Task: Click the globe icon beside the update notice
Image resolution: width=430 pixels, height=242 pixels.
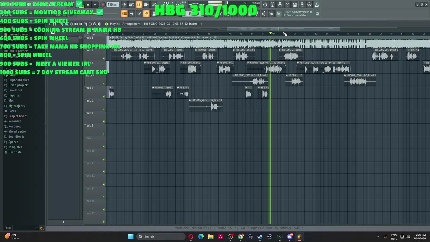Action: pos(317,14)
